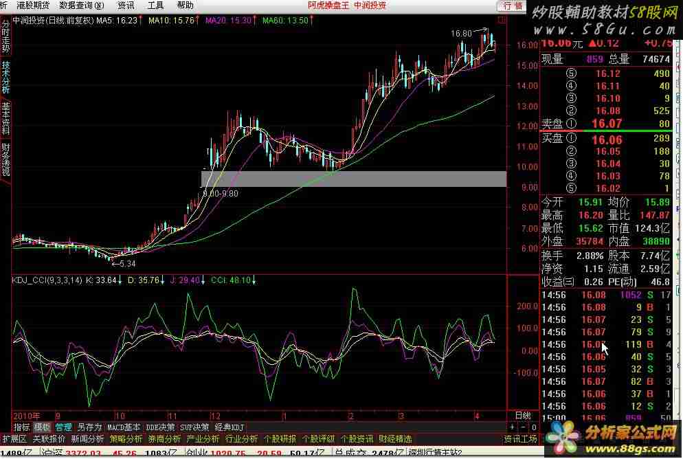This screenshot has width=683, height=459.
Task: Open 产业分析 link
Action: tap(203, 438)
